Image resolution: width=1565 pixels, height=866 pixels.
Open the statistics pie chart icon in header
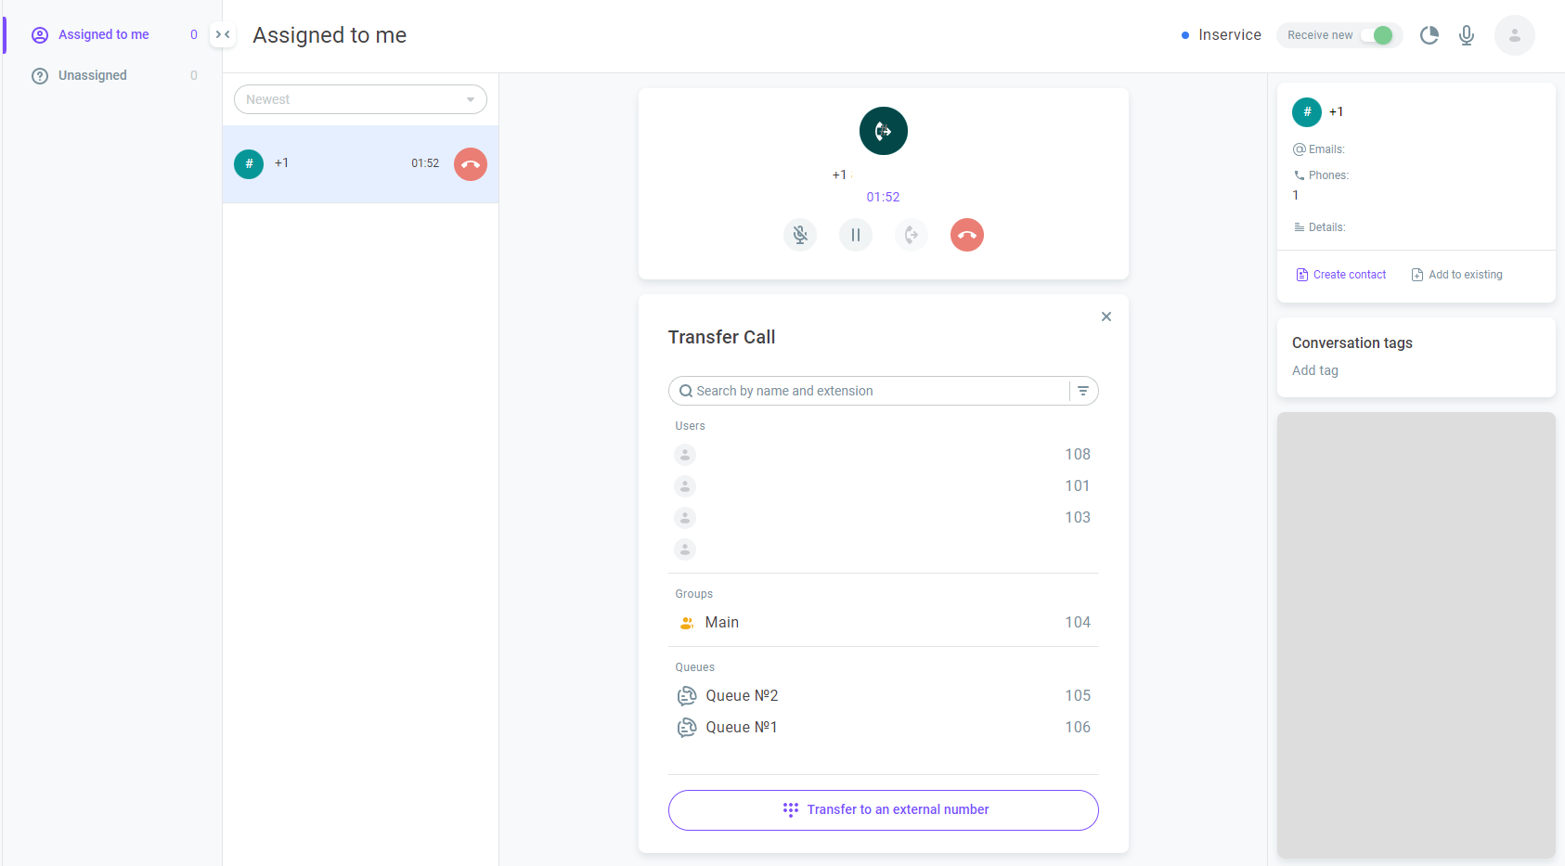pyautogui.click(x=1429, y=35)
